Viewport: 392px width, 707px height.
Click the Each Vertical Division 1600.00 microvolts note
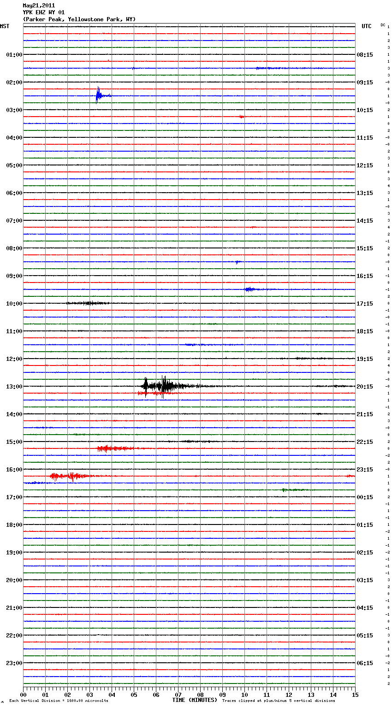(x=59, y=701)
